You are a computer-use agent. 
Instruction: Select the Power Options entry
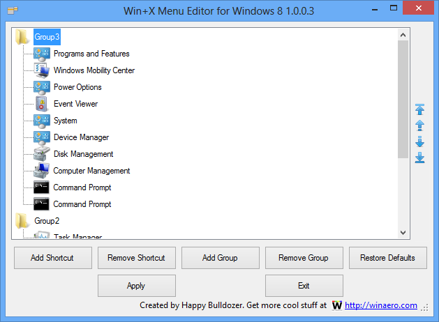pos(77,87)
